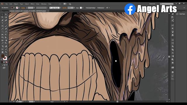Select the Free Transform tool
The height and width of the screenshot is (105, 187).
(x=6, y=35)
